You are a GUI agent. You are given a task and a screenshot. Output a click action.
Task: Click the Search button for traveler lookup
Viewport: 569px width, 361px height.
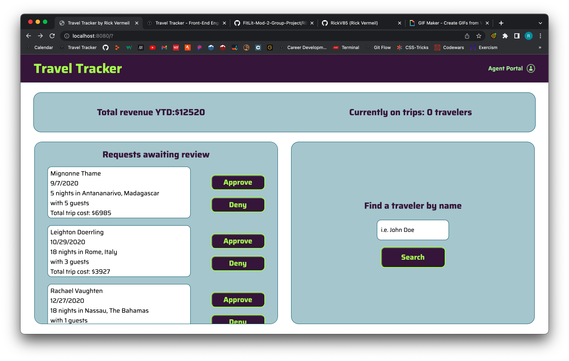click(413, 257)
